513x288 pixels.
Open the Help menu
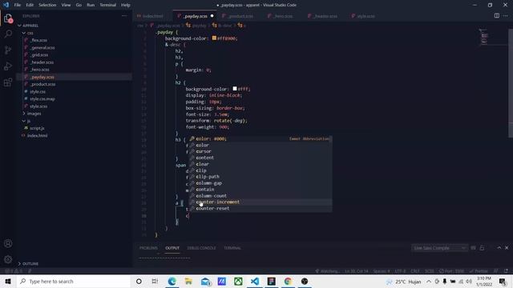(126, 5)
